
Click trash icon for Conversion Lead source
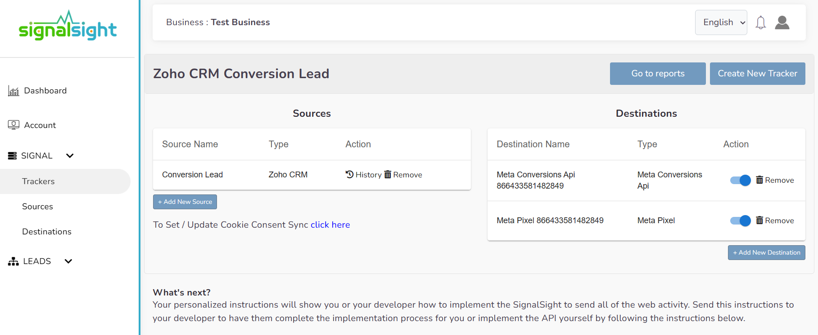click(x=388, y=174)
